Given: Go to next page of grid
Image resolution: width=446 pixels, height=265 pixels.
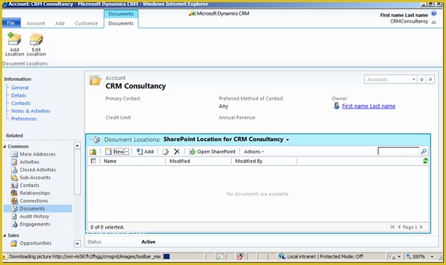Looking at the screenshot, I should [x=421, y=227].
